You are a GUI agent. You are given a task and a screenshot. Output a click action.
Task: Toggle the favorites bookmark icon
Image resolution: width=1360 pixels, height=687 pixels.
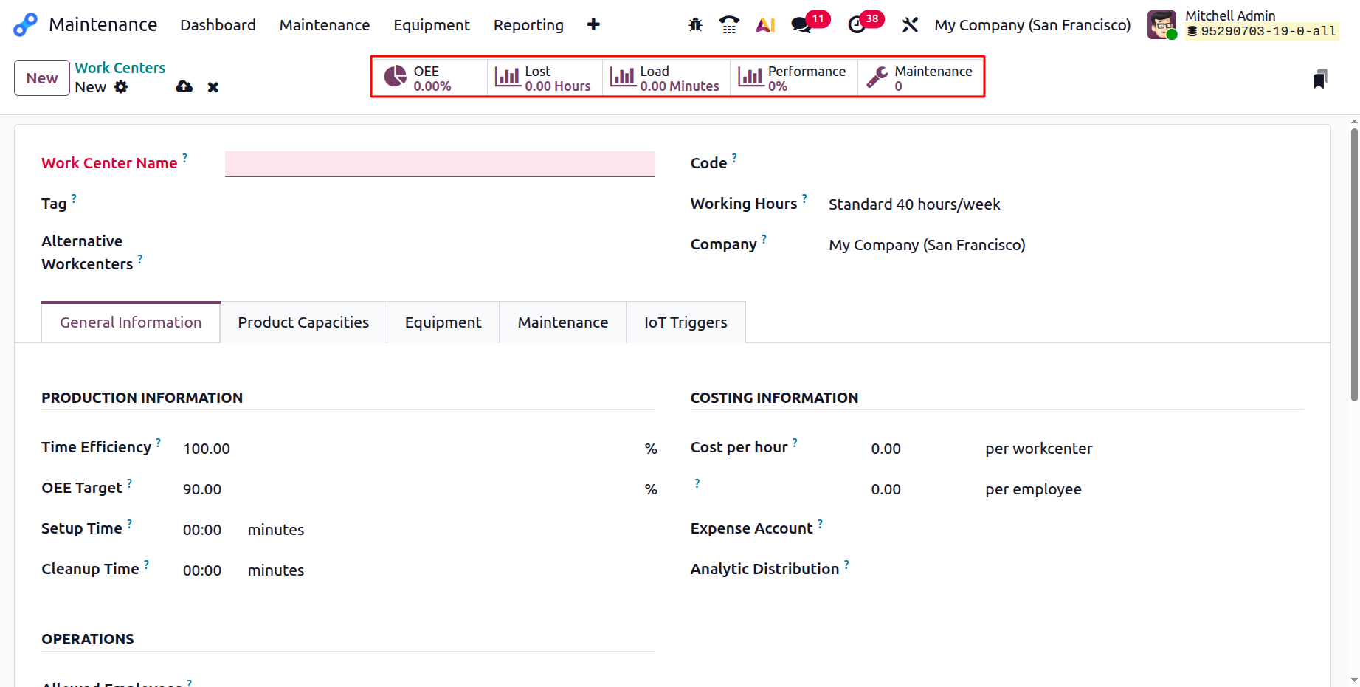1320,77
